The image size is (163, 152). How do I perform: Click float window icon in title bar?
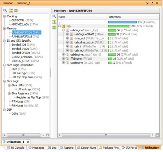click(152, 3)
